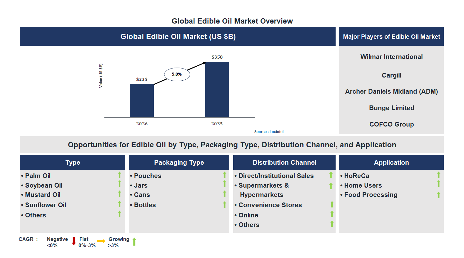The width and height of the screenshot is (464, 258).
Task: Select the green Growing CAGR arrow in legend
Action: [134, 242]
